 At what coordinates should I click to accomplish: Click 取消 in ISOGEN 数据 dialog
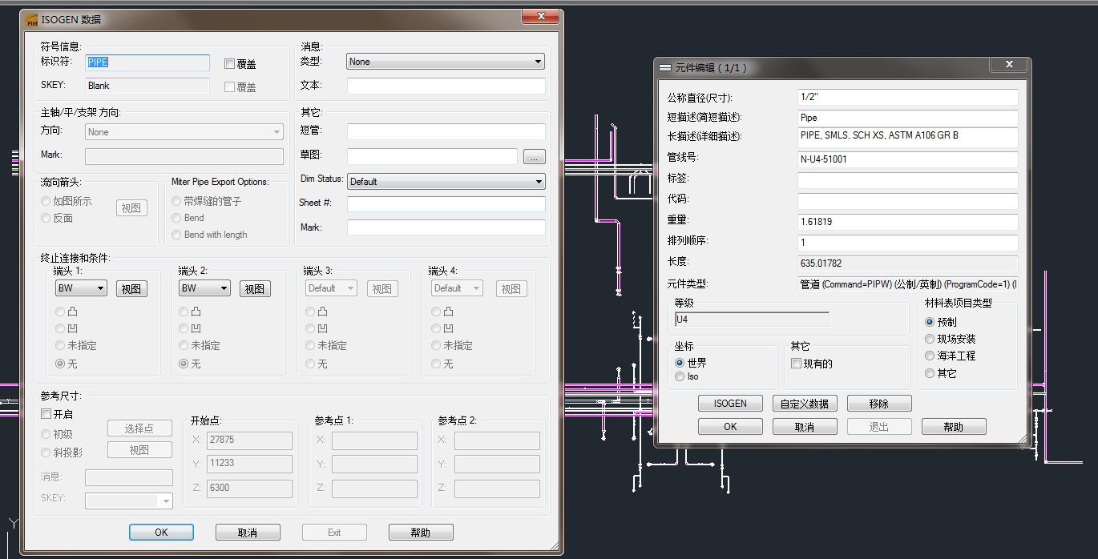248,533
